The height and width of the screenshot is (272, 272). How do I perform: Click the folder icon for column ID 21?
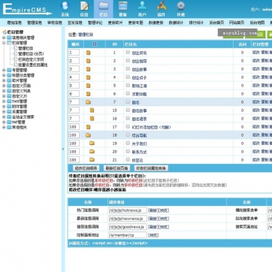92,159
